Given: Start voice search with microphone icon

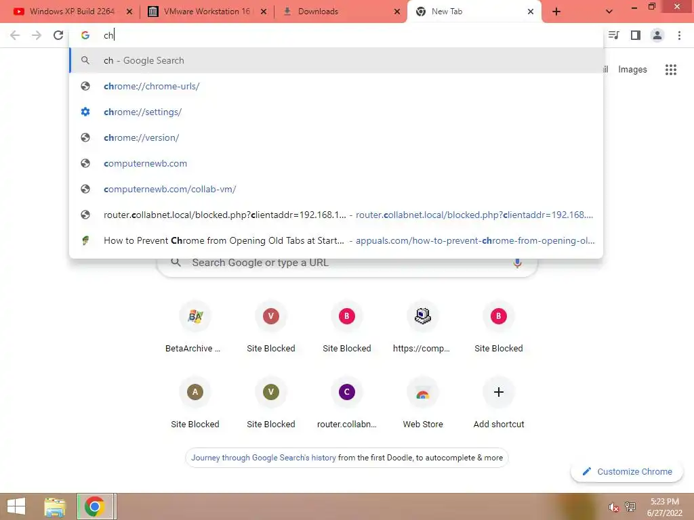Looking at the screenshot, I should tap(517, 263).
